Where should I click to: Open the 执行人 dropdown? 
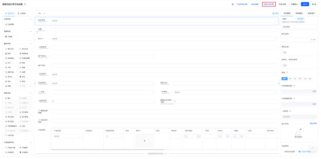[x=164, y=39]
